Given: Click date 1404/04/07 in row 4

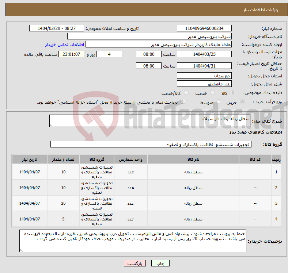Looking at the screenshot, I should point(30,219).
